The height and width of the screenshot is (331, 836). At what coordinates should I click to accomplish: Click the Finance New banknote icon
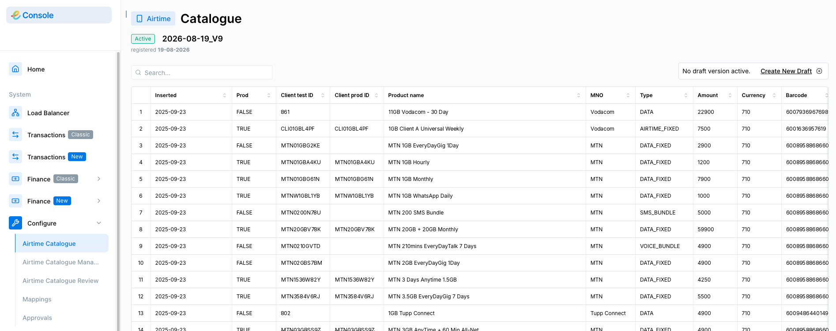coord(15,201)
